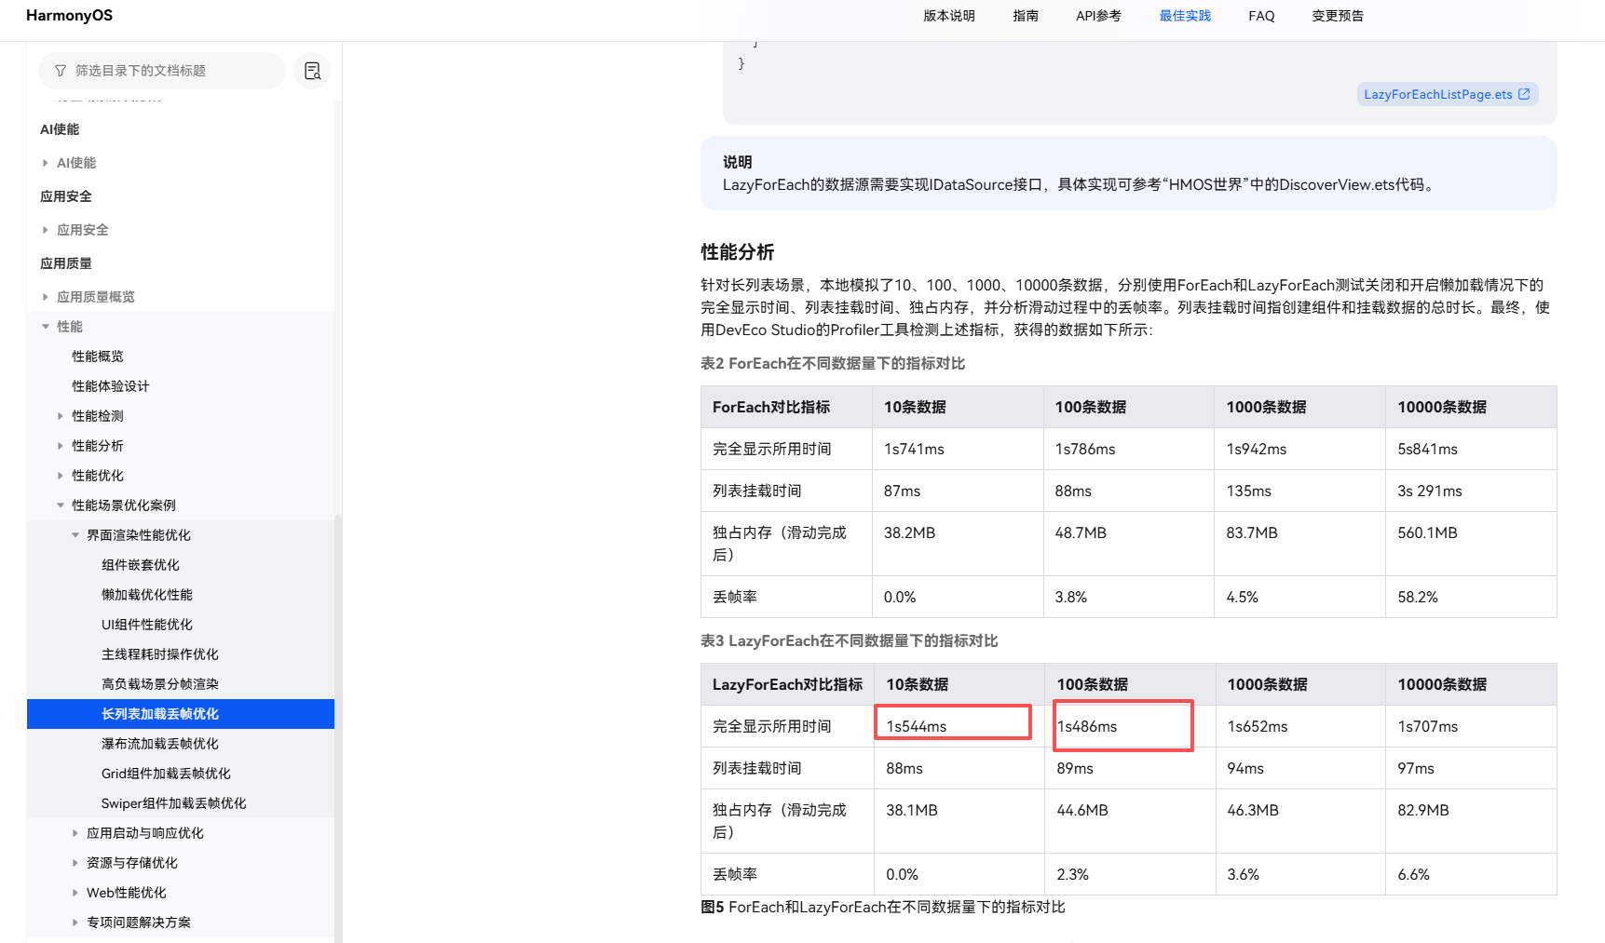Screen dimensions: 1605x943
Task: Collapse the 性能 tree node arrow
Action: [46, 327]
